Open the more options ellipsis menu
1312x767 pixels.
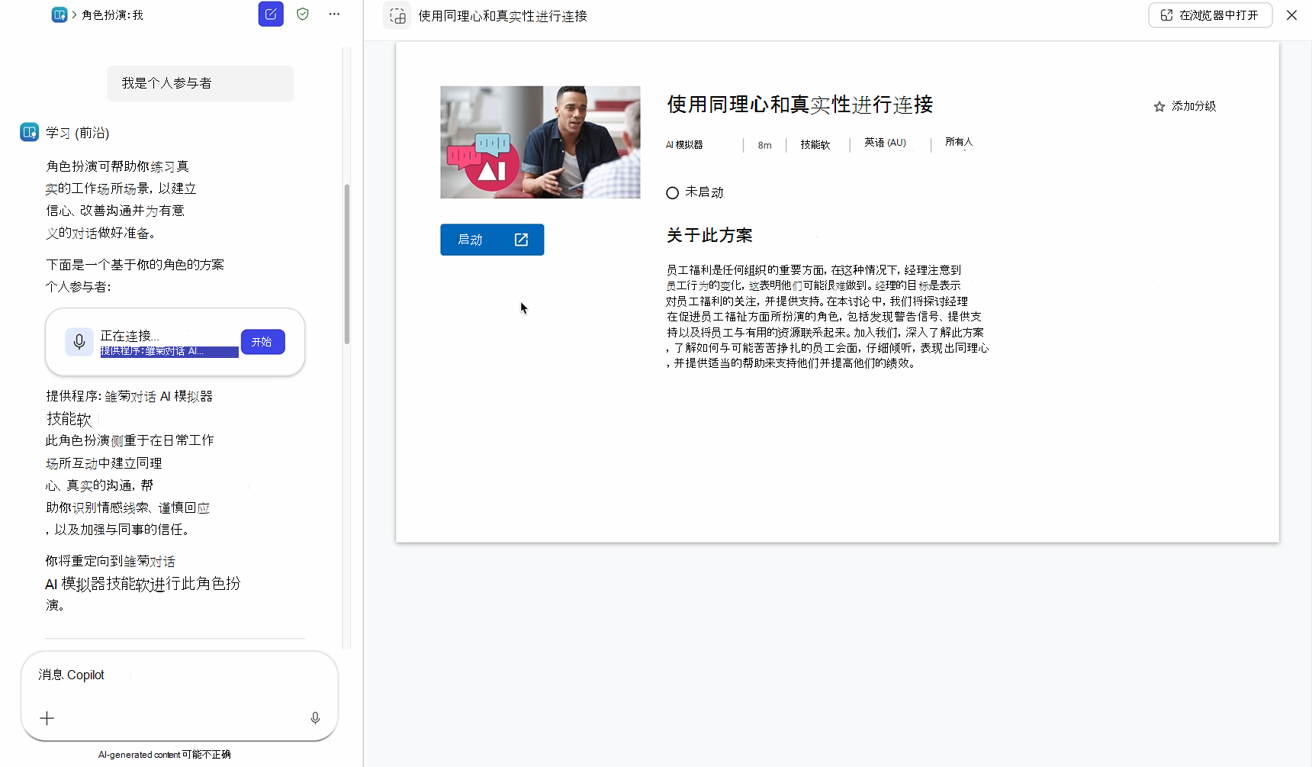pyautogui.click(x=334, y=14)
